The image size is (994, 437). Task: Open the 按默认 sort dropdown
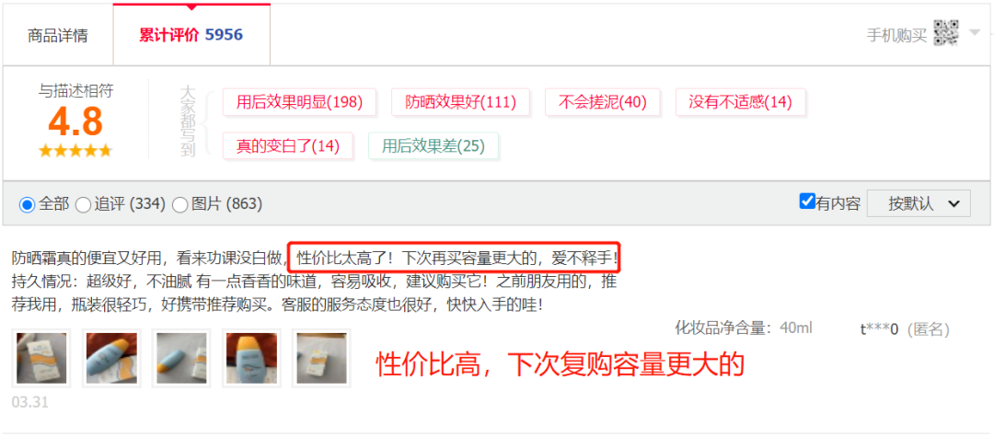[919, 203]
